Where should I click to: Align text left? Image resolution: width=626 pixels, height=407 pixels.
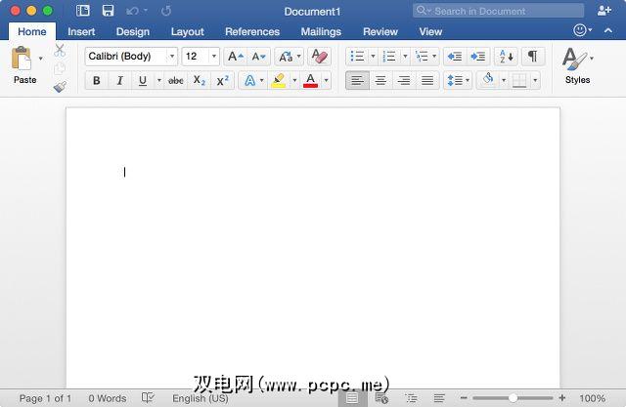[x=357, y=81]
